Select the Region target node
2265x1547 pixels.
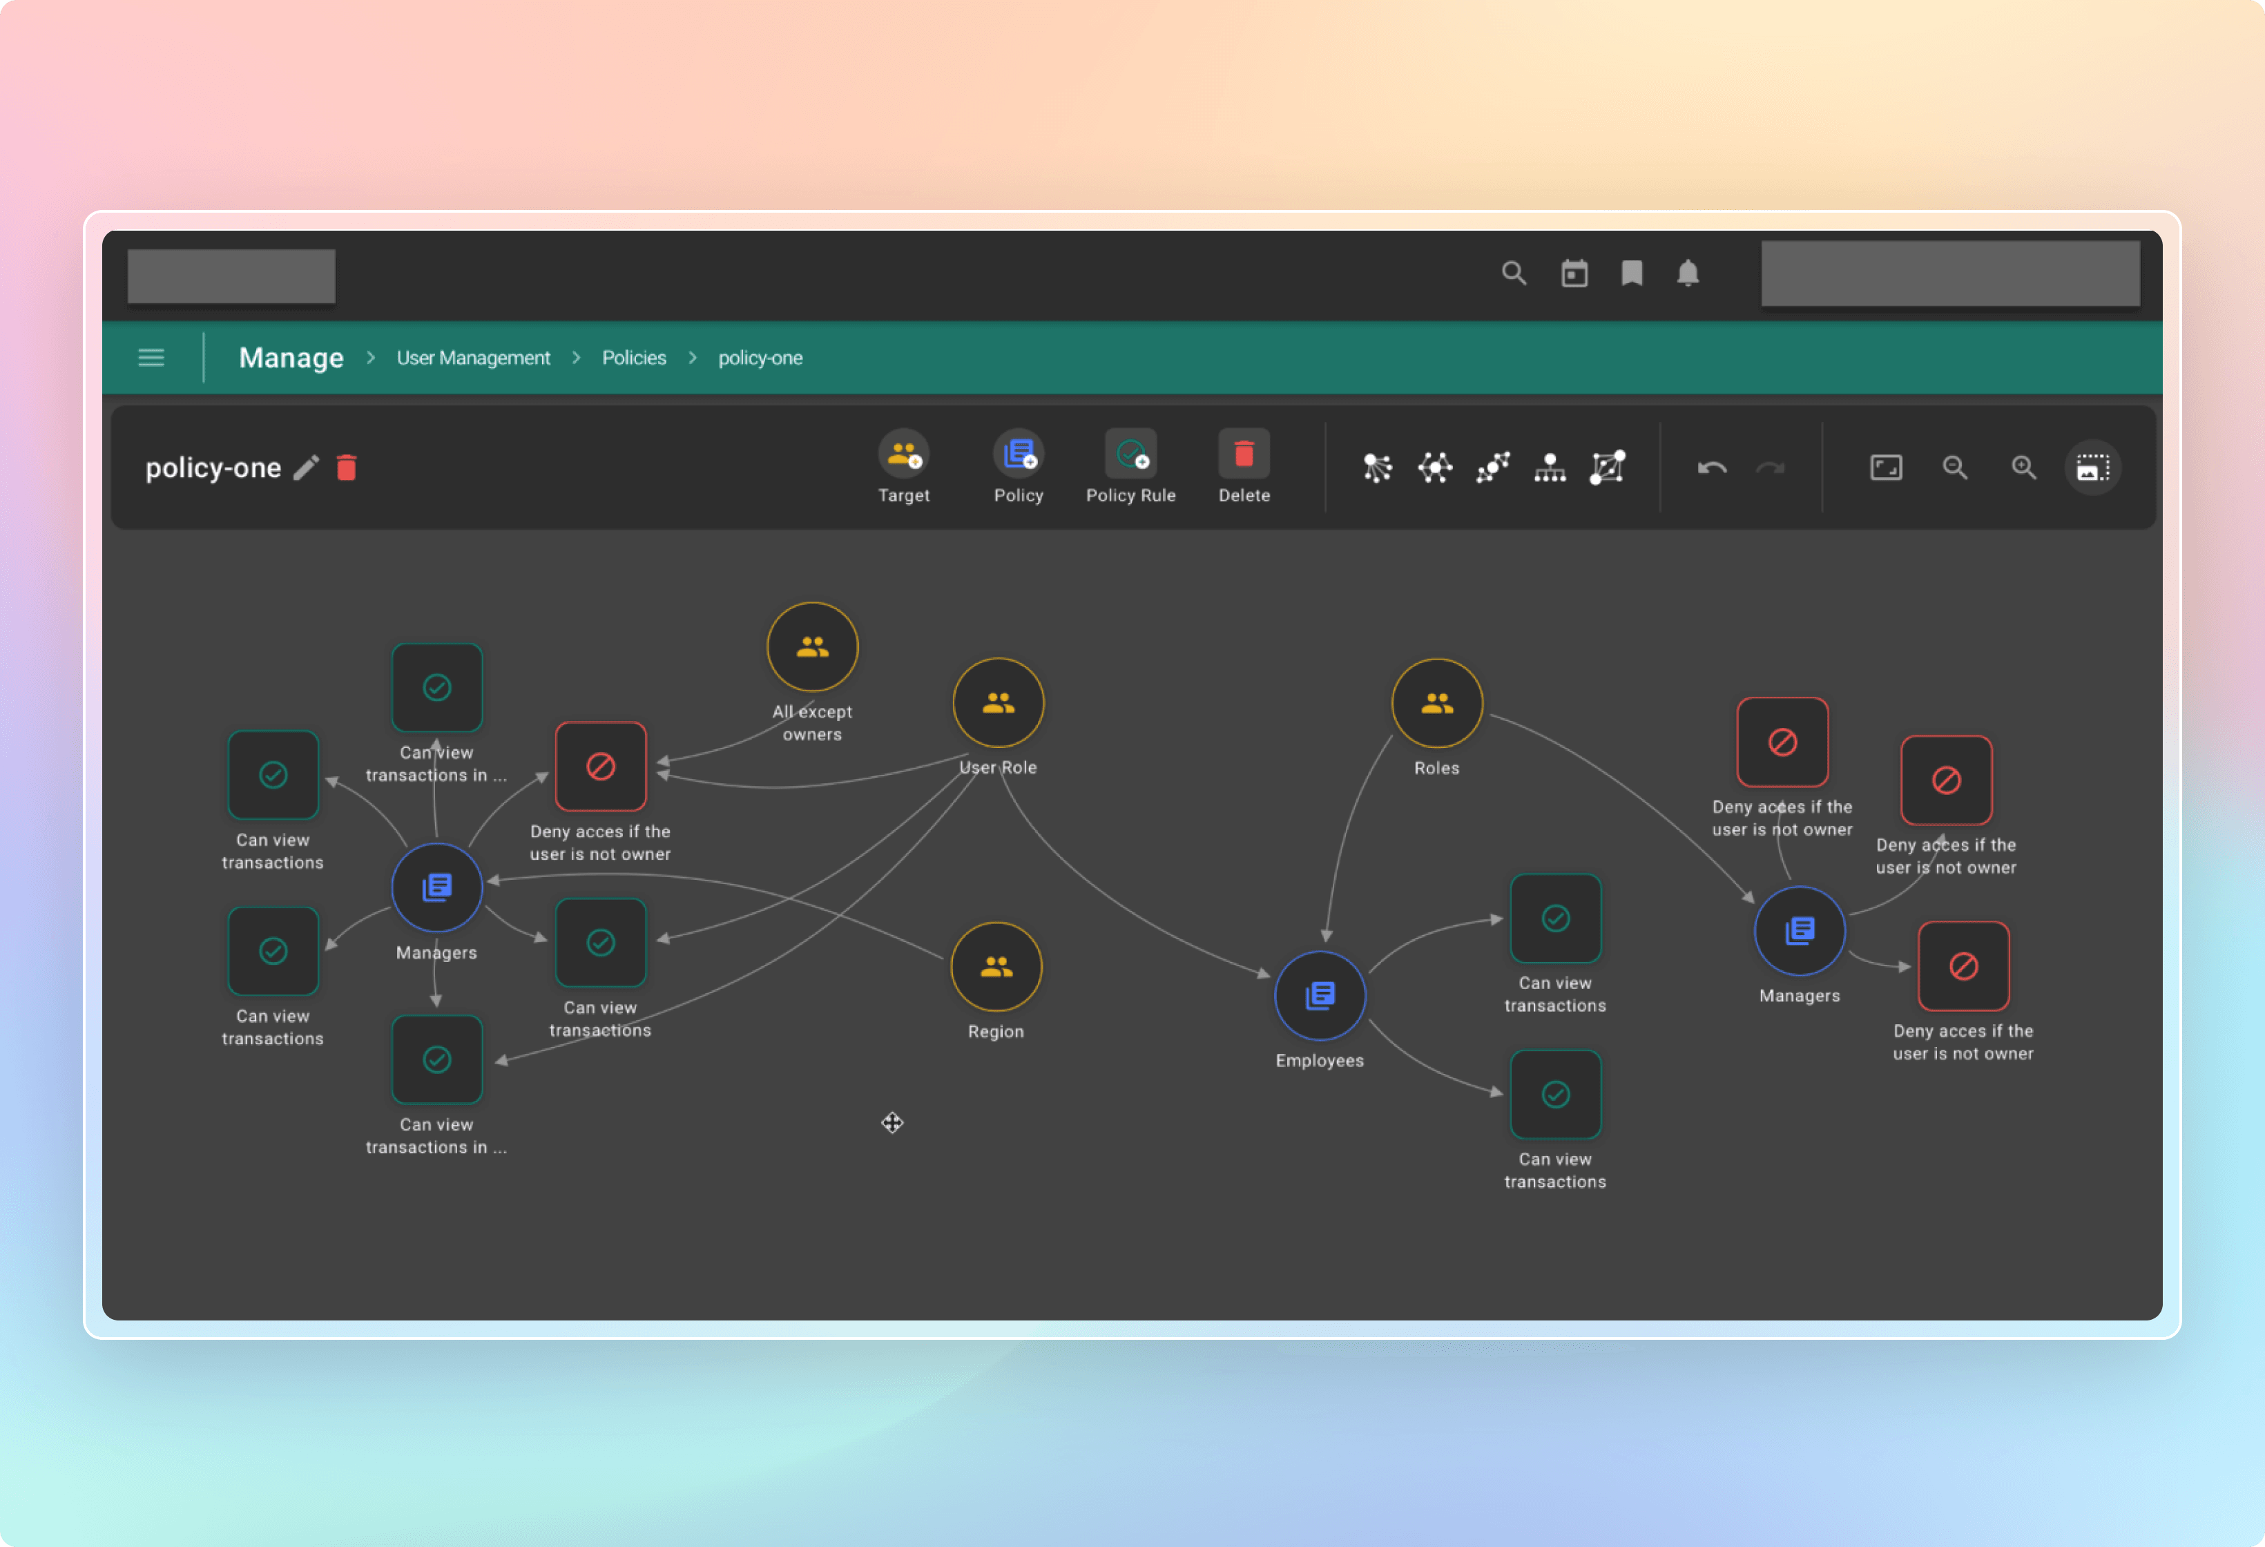[x=996, y=967]
